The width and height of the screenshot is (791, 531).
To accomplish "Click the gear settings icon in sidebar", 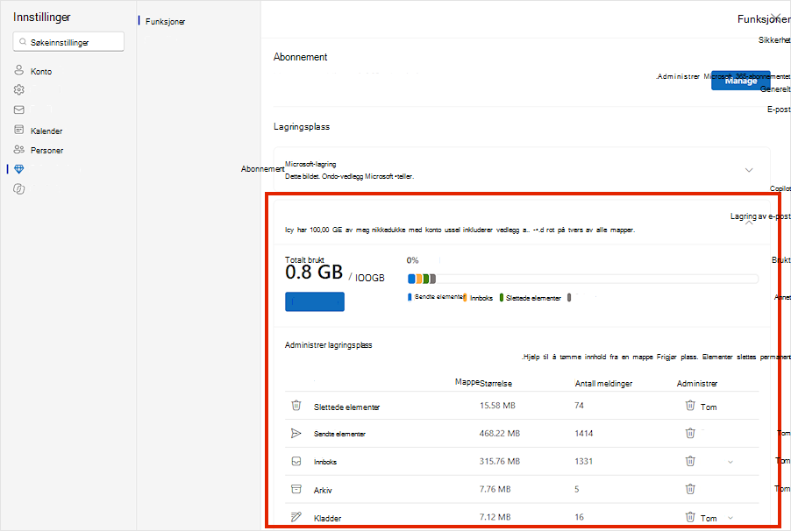I will tap(18, 89).
